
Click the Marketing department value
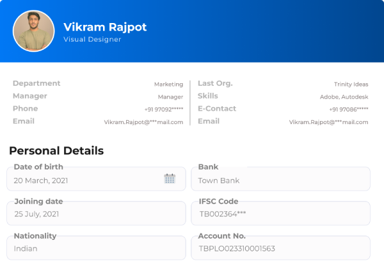(x=168, y=84)
